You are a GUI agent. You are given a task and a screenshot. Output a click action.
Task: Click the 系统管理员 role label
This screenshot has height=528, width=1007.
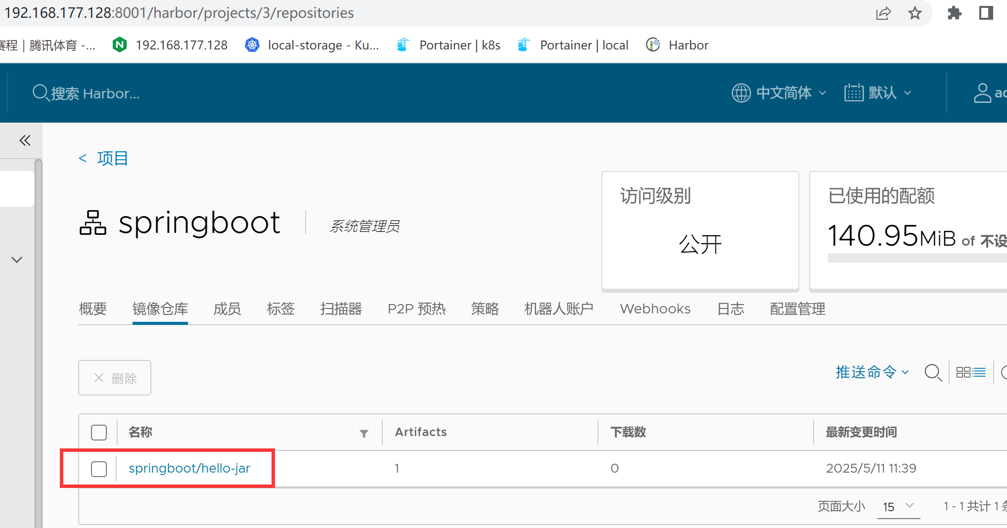[x=365, y=226]
